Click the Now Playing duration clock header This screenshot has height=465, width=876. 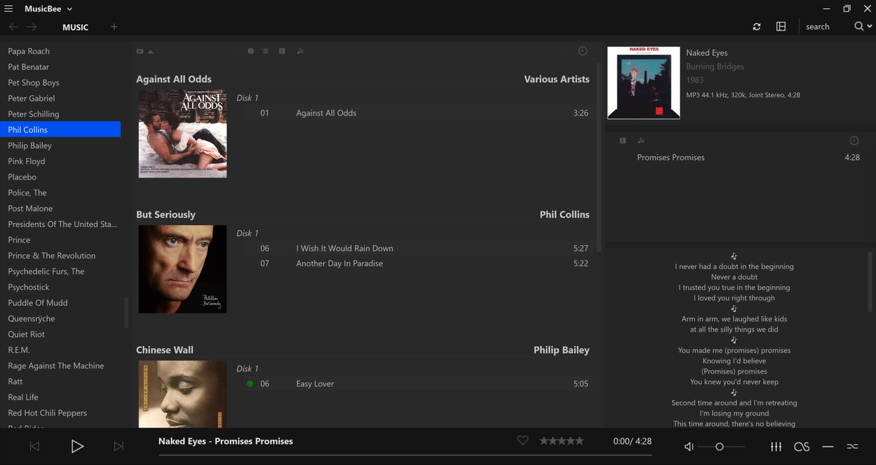click(x=854, y=140)
